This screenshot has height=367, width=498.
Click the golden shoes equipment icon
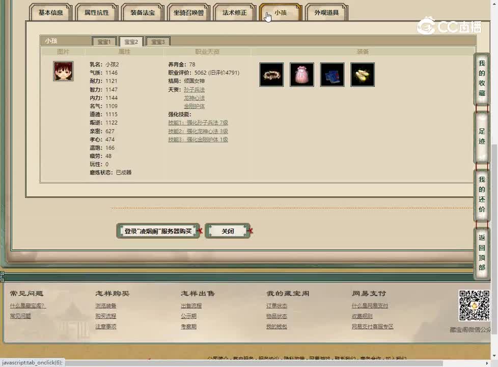pos(362,74)
